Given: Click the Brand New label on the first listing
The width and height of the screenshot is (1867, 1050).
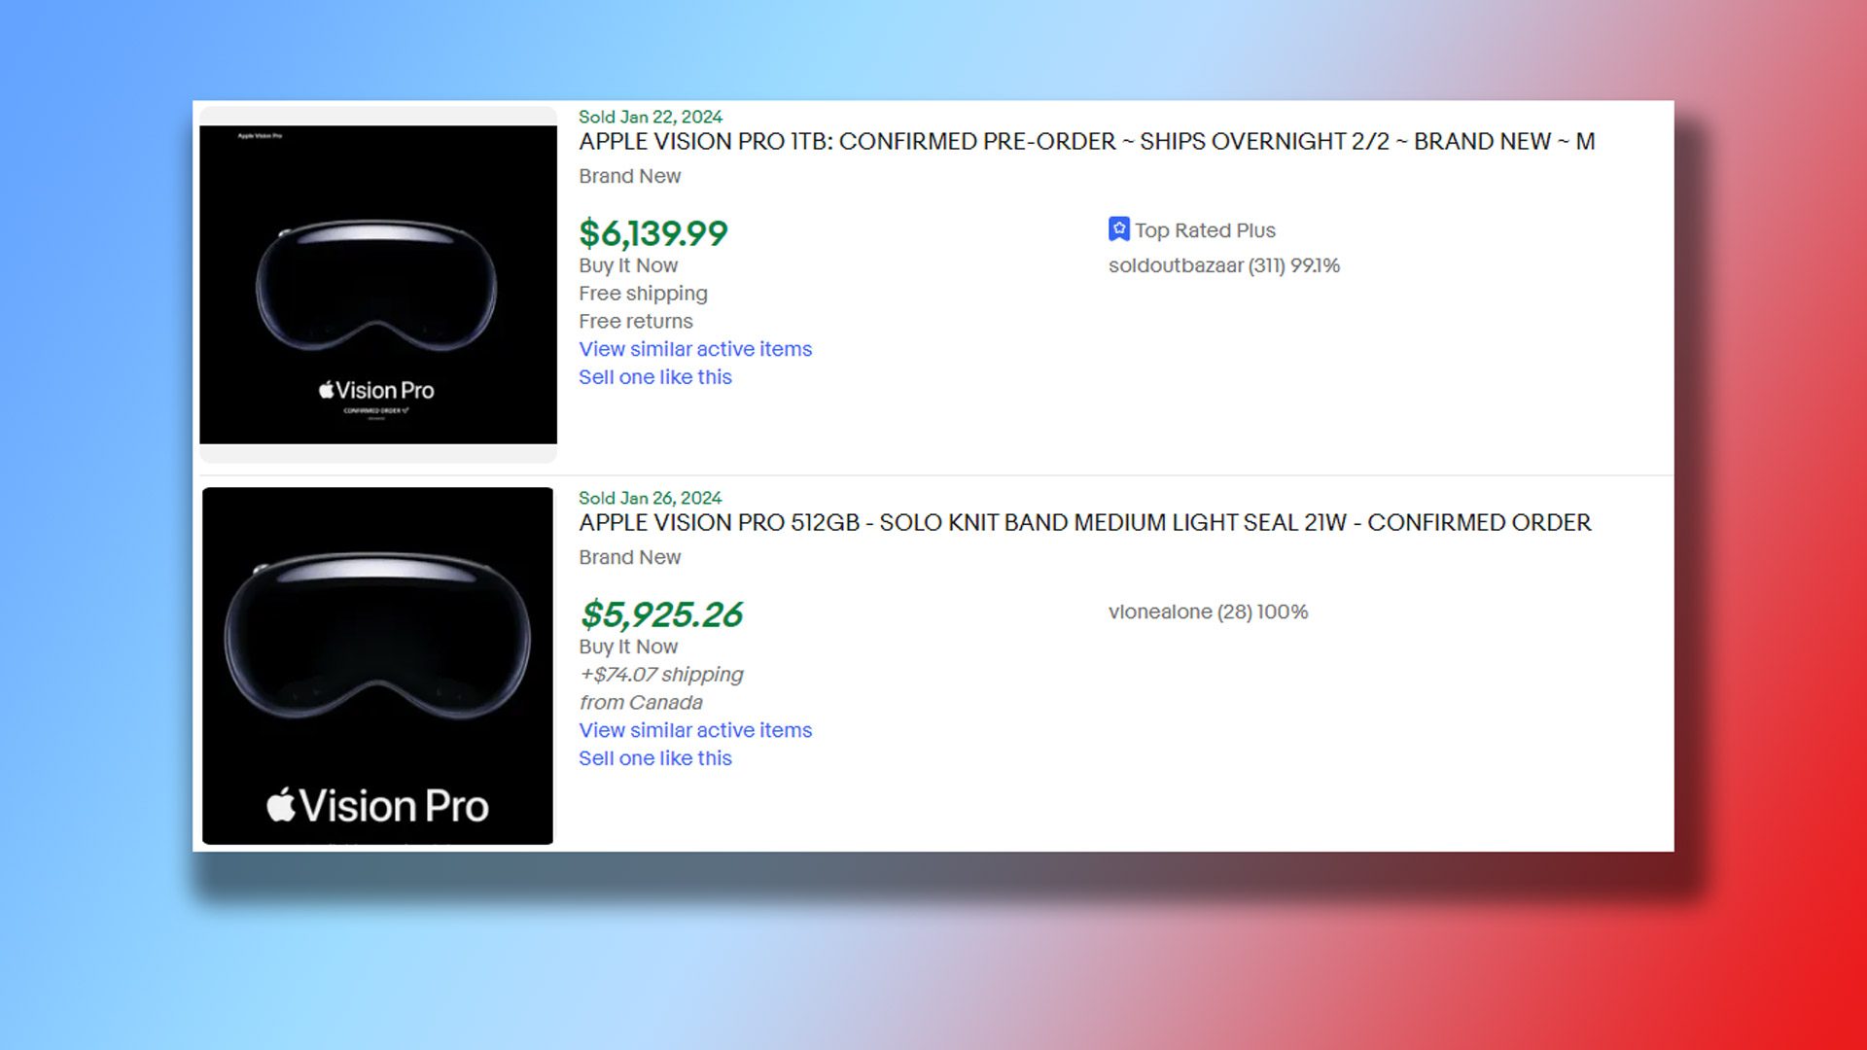Looking at the screenshot, I should [630, 176].
